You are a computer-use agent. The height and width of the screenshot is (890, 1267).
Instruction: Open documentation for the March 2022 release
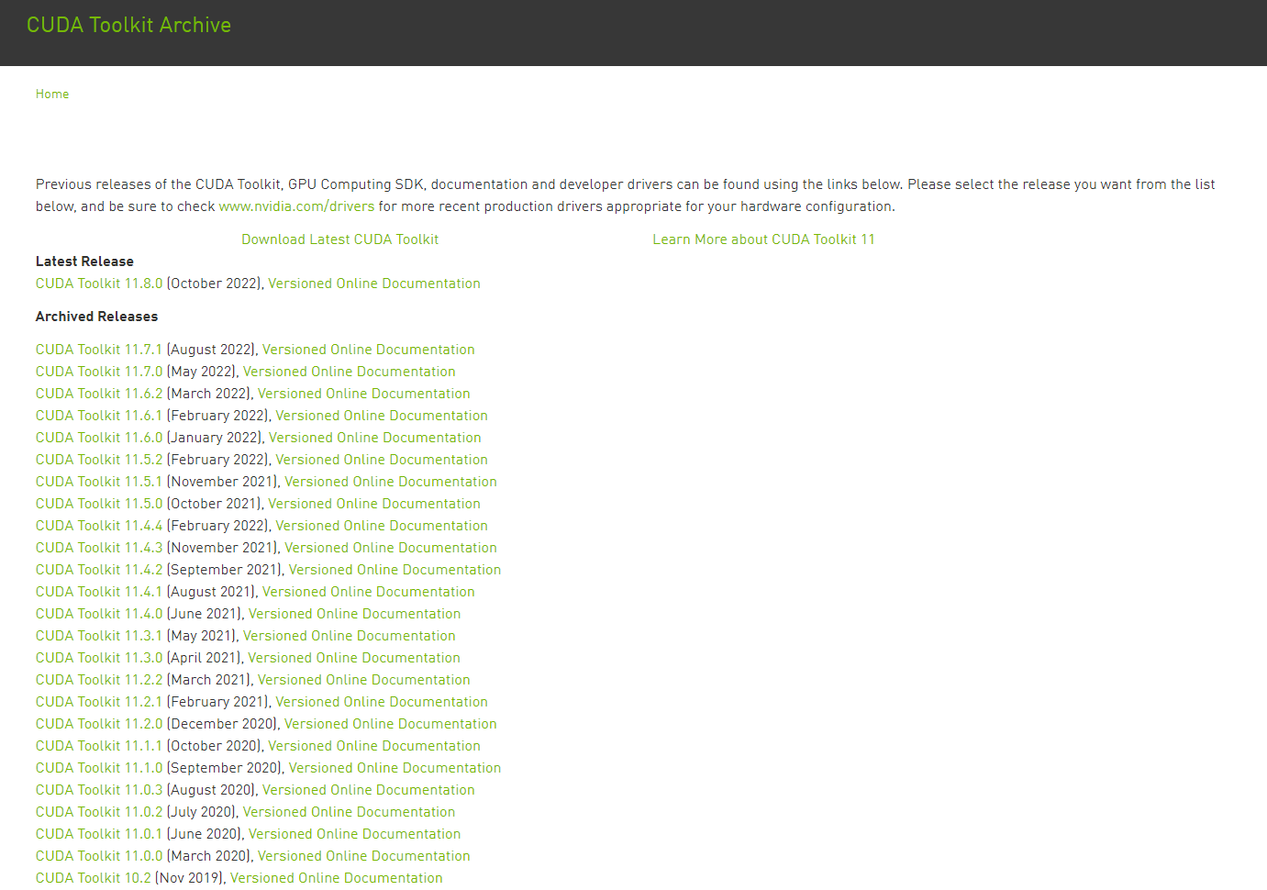[x=364, y=394]
